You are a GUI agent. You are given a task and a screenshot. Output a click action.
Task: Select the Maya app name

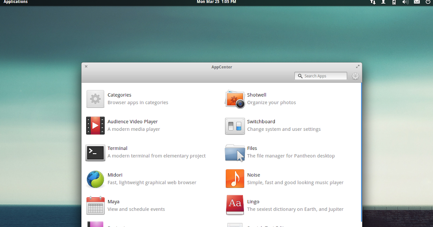click(113, 202)
